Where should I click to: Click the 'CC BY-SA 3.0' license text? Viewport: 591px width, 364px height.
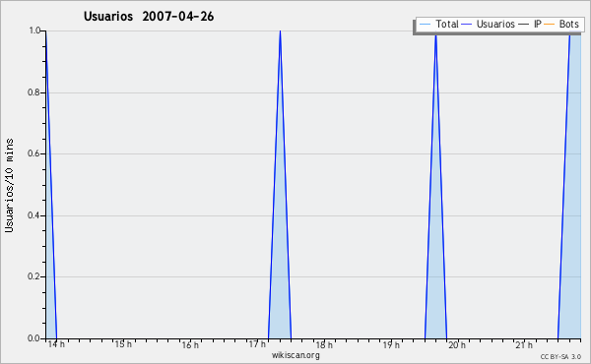click(560, 356)
